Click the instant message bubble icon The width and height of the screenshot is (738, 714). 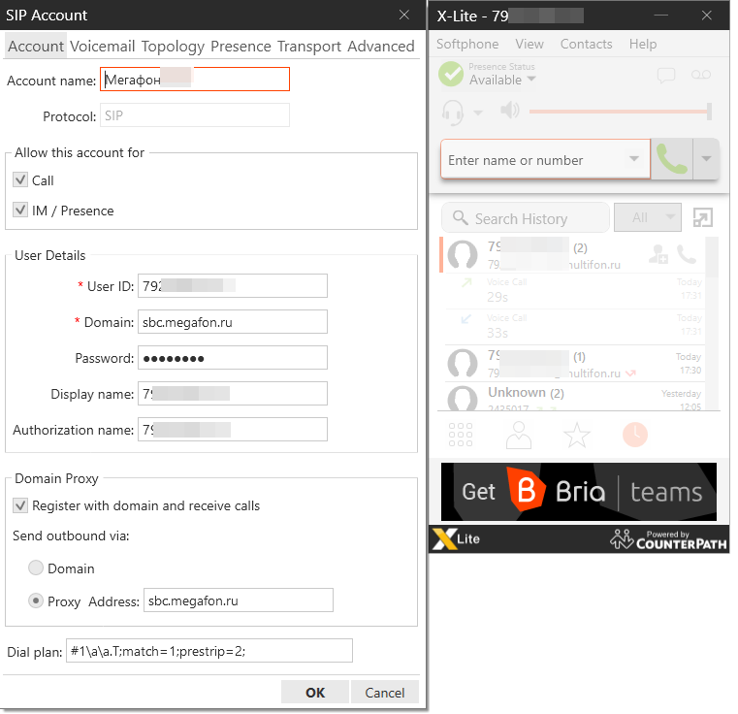[x=666, y=75]
